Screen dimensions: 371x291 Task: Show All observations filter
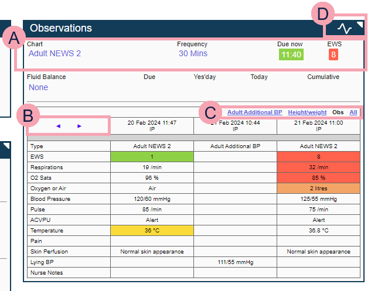pos(353,112)
